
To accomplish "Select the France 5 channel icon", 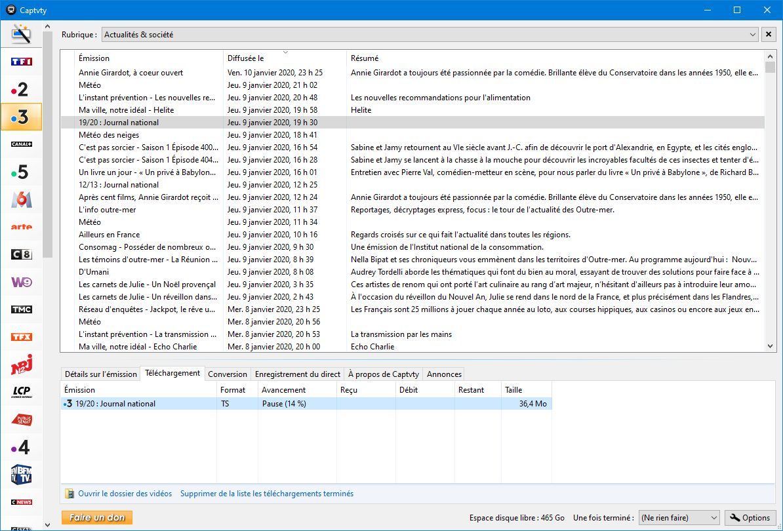I will pos(21,172).
